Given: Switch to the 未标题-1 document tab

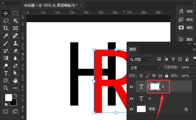Looking at the screenshot, I should tap(51, 5).
